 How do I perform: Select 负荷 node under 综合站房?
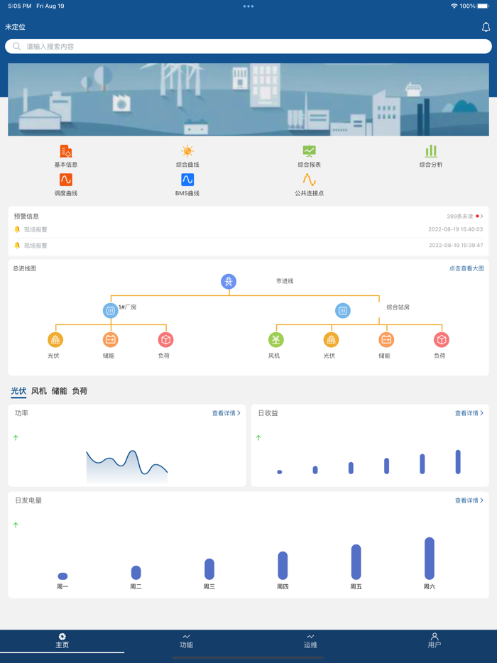[441, 339]
